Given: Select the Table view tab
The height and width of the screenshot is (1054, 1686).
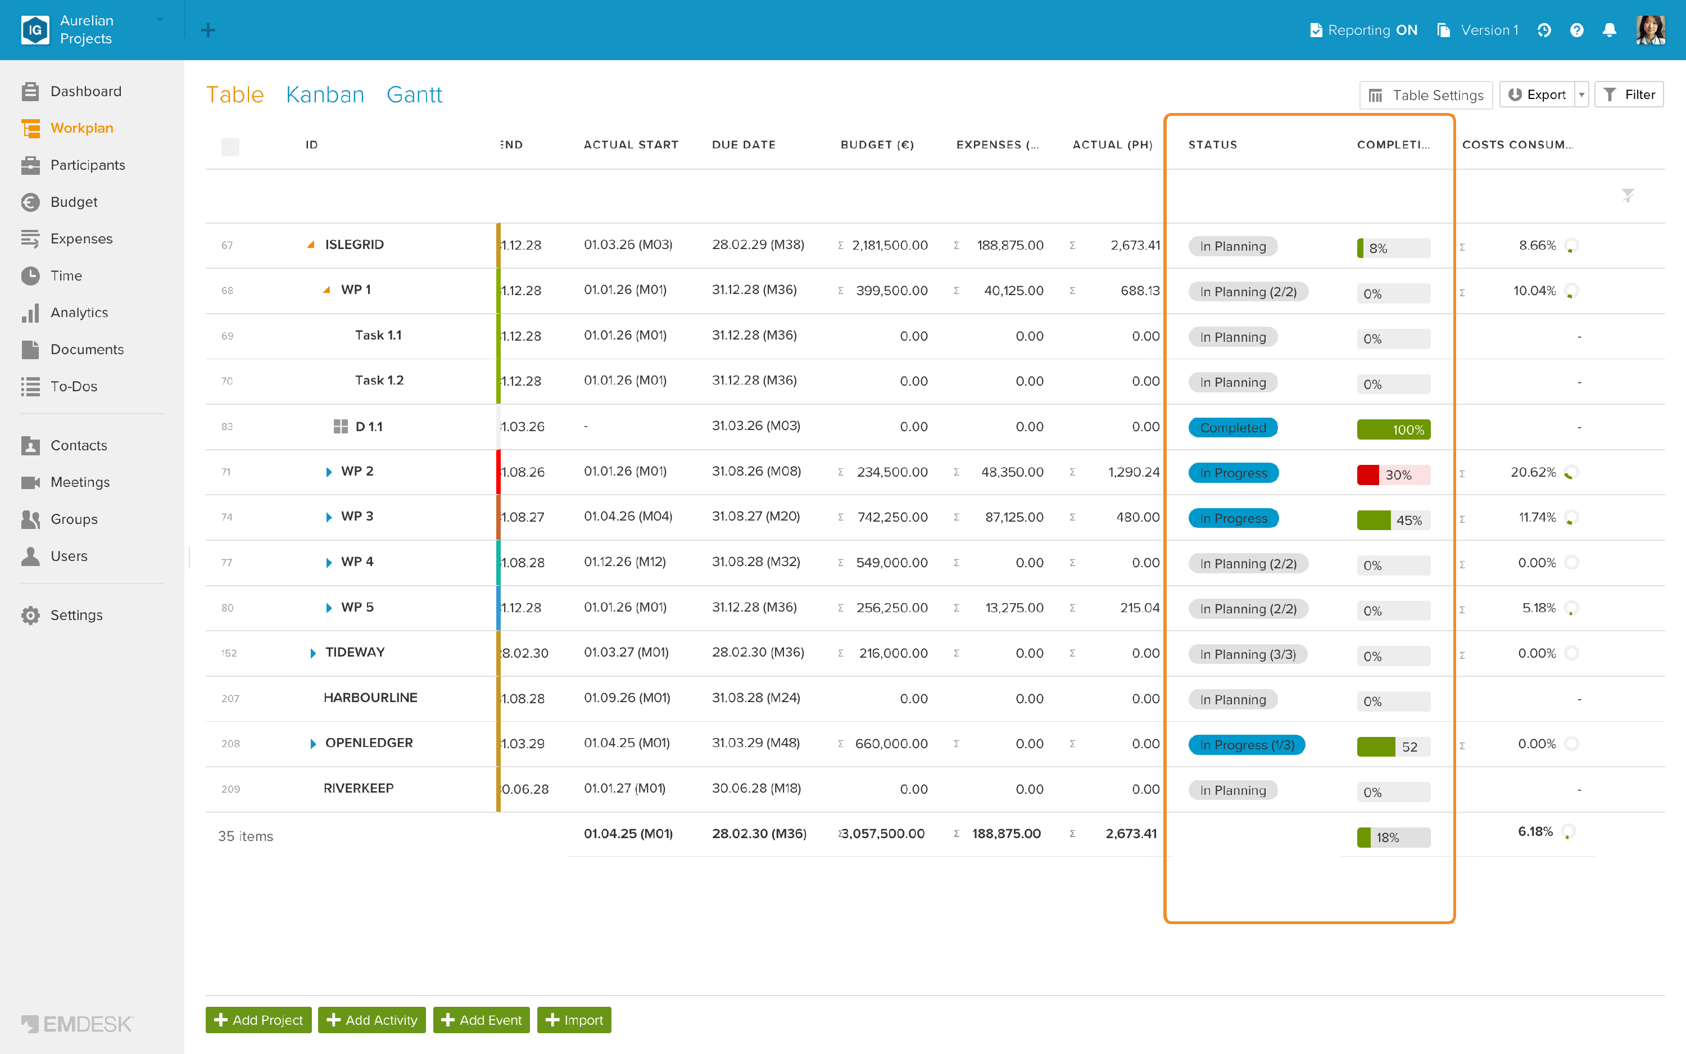Looking at the screenshot, I should pos(235,95).
